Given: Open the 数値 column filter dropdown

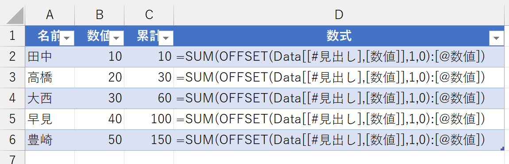Looking at the screenshot, I should [116, 39].
